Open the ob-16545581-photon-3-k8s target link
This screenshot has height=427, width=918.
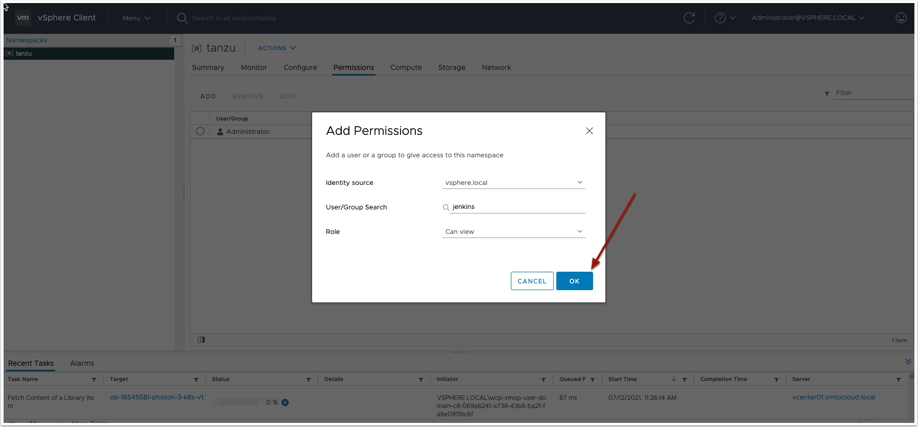[x=157, y=397]
